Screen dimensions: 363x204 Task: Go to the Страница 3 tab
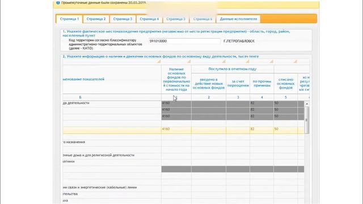[123, 19]
